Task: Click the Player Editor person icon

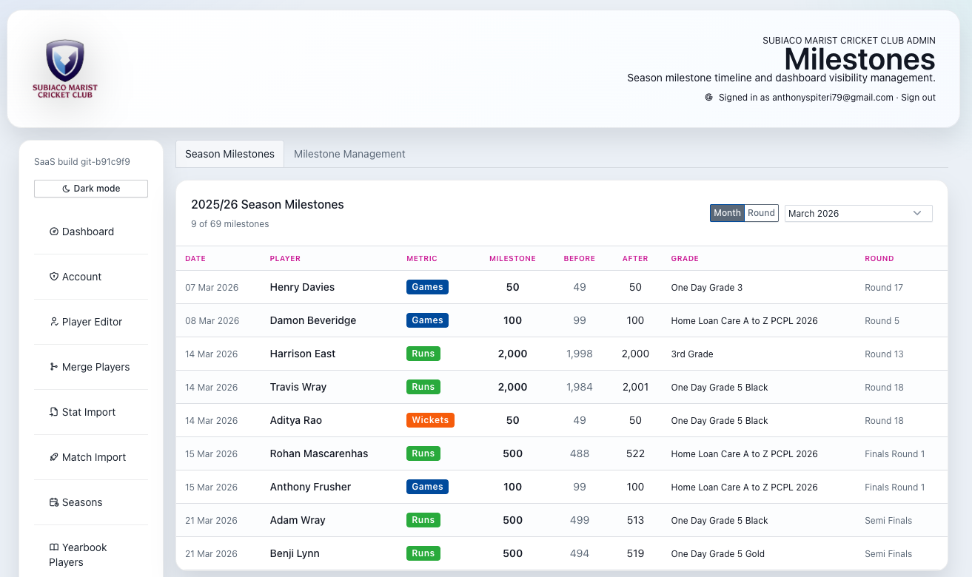Action: 53,322
